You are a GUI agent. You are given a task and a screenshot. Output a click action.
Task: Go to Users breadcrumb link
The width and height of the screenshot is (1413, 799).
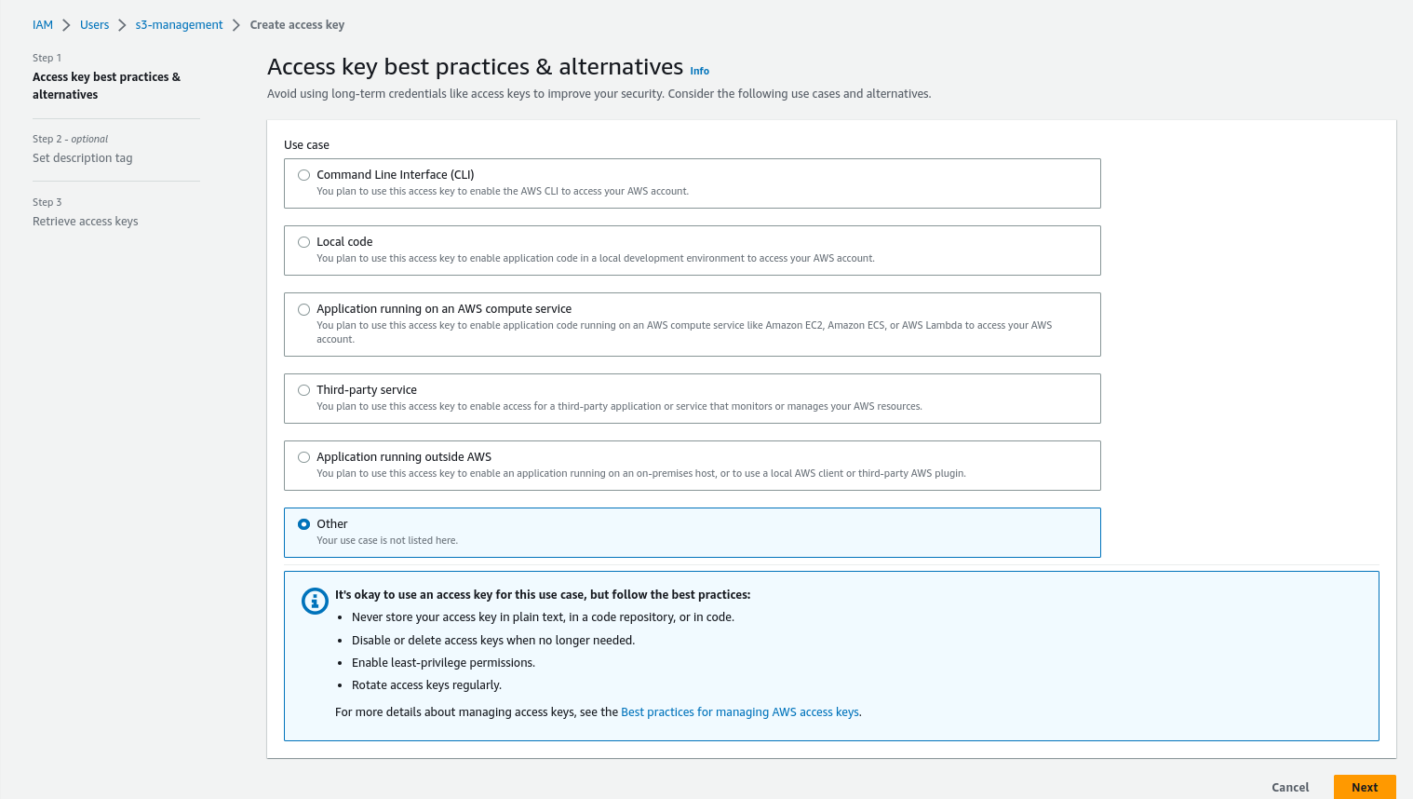(94, 25)
